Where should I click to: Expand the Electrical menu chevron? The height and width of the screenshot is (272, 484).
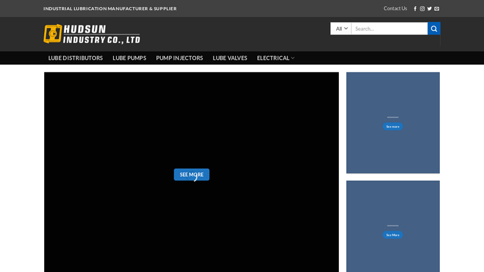pos(293,58)
